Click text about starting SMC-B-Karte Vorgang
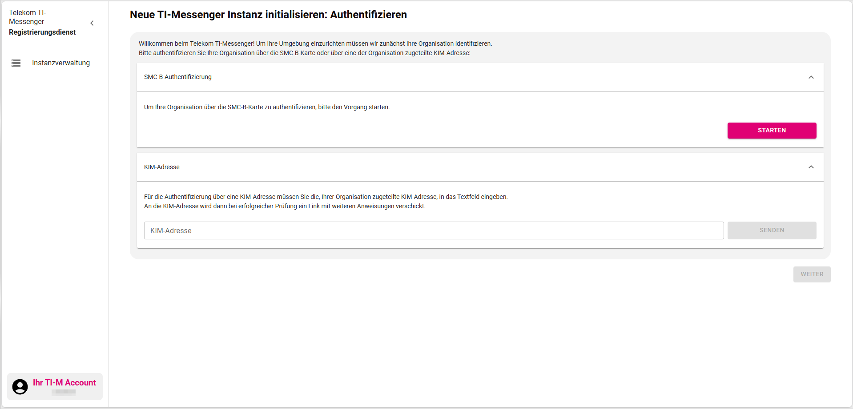This screenshot has height=409, width=853. (x=267, y=107)
